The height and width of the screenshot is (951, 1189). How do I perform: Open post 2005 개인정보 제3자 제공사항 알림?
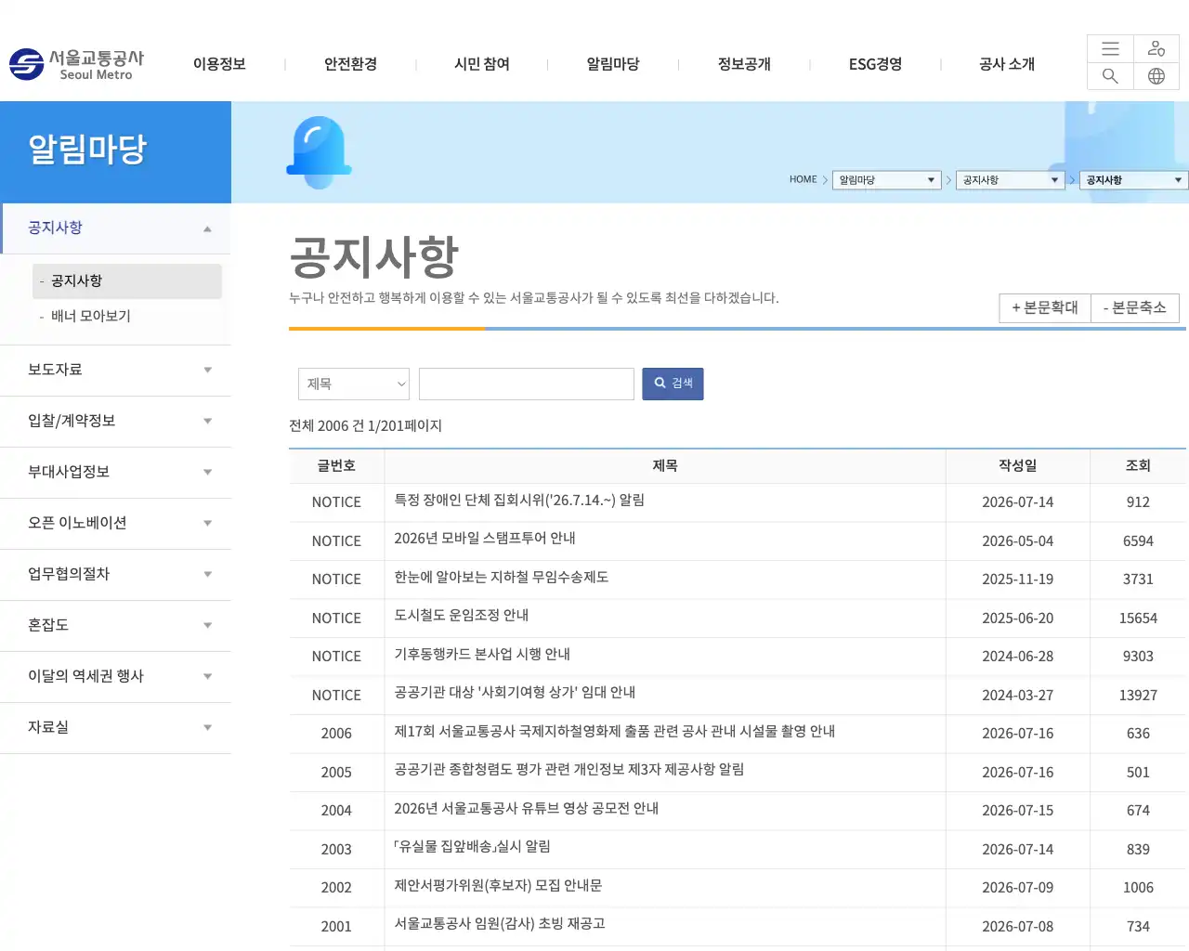coord(569,770)
